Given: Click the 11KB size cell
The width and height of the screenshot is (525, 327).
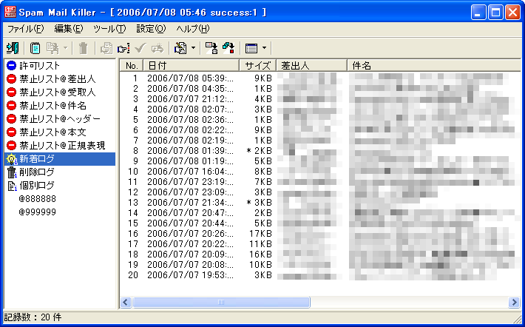Looking at the screenshot, I should tap(260, 245).
